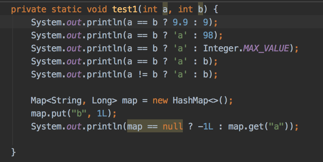Click the MAX_VALUE constant
Image resolution: width=323 pixels, height=162 pixels.
(267, 48)
